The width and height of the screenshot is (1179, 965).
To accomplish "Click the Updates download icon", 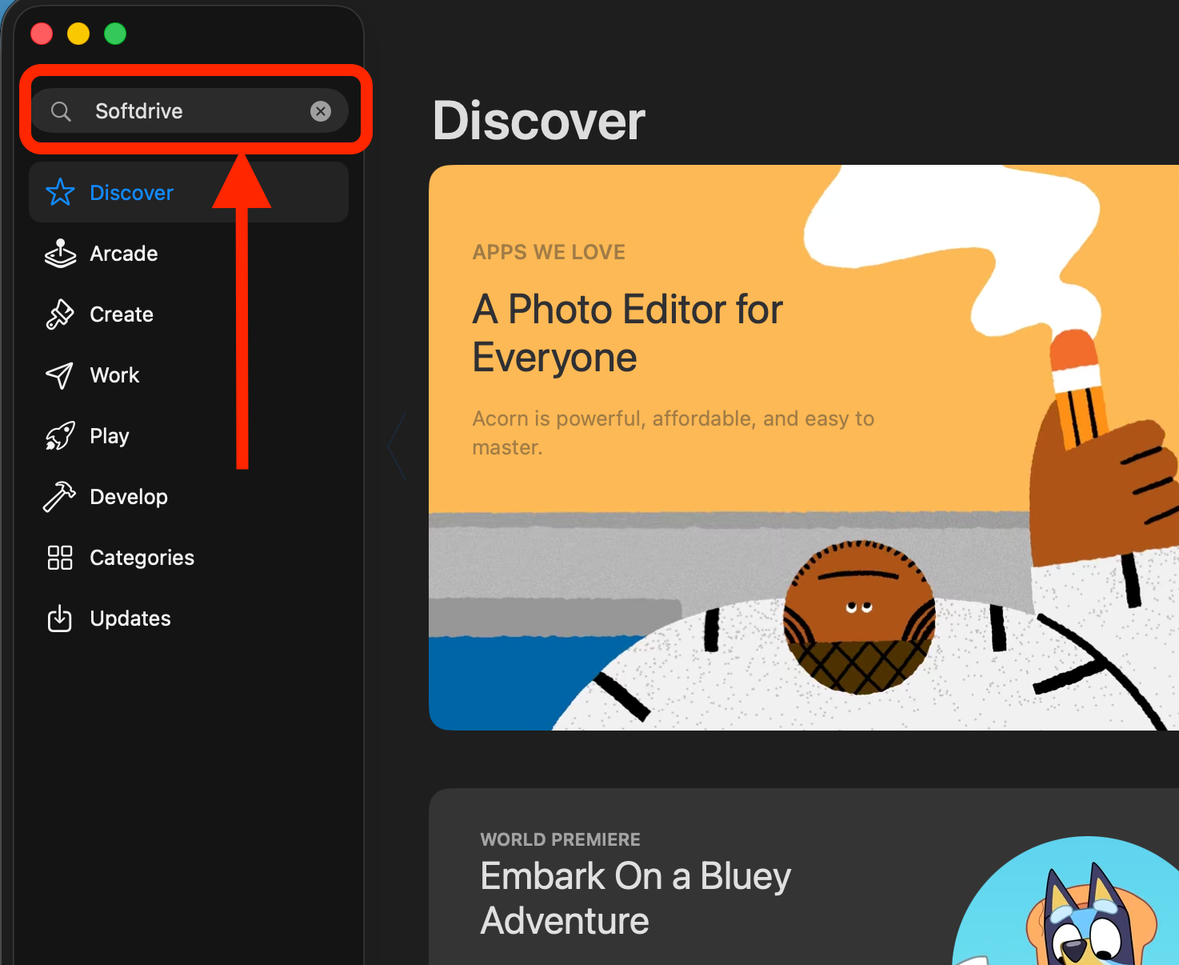I will click(x=60, y=618).
